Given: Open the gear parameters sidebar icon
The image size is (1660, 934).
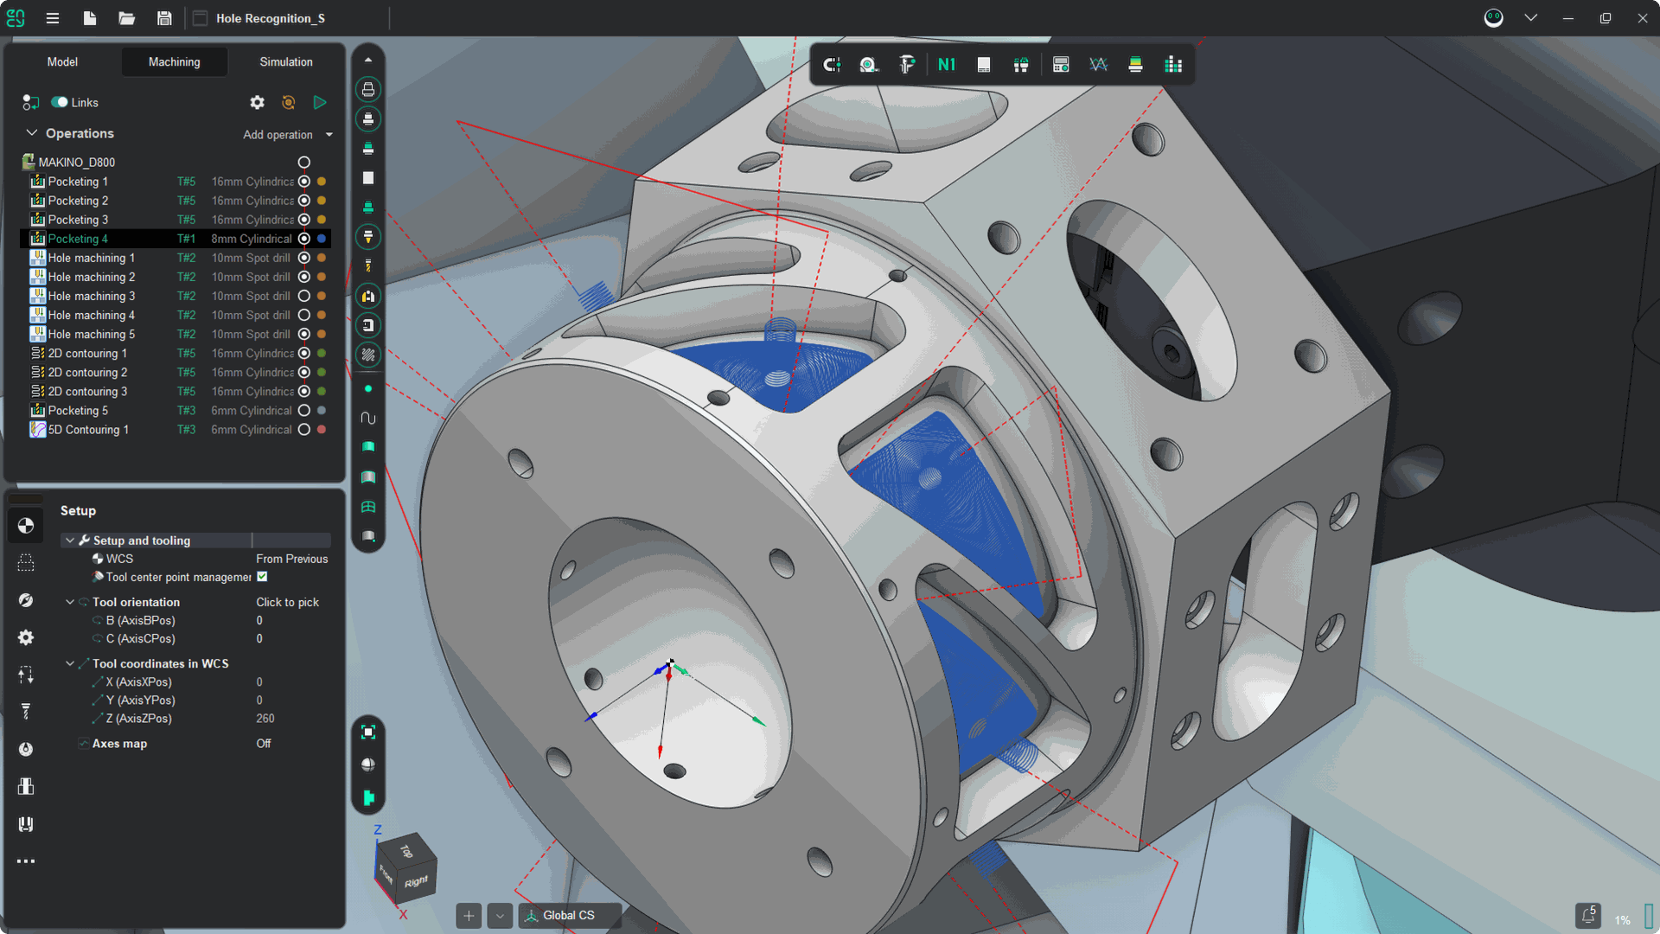Looking at the screenshot, I should pos(26,637).
